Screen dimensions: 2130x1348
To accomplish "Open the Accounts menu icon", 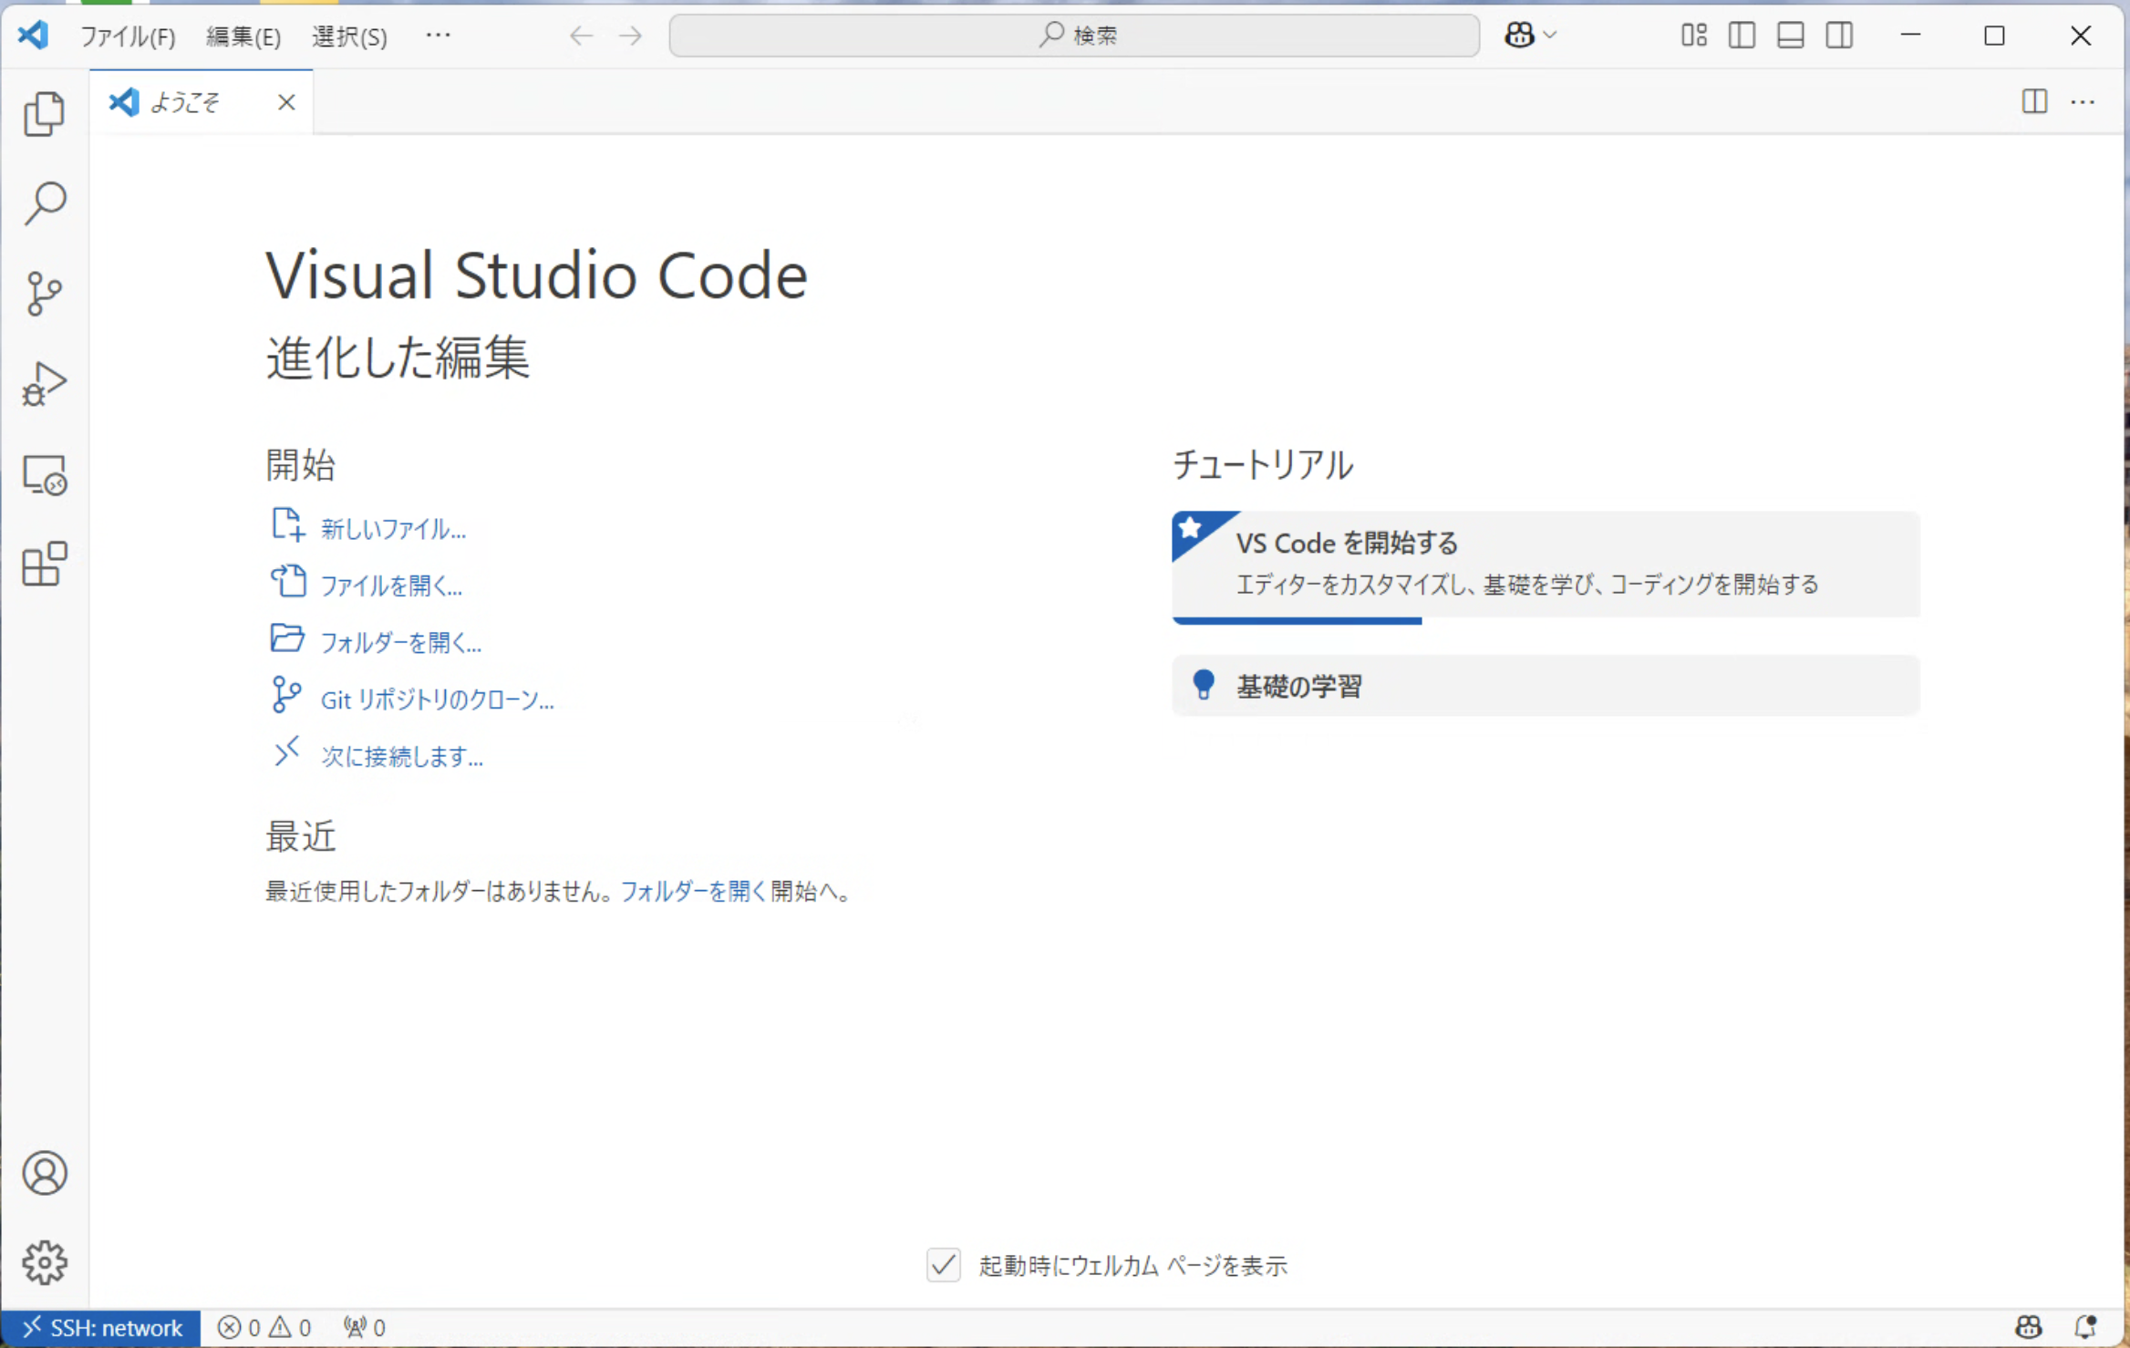I will pos(45,1173).
